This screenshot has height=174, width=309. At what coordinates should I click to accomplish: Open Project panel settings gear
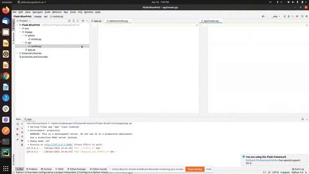[83, 21]
